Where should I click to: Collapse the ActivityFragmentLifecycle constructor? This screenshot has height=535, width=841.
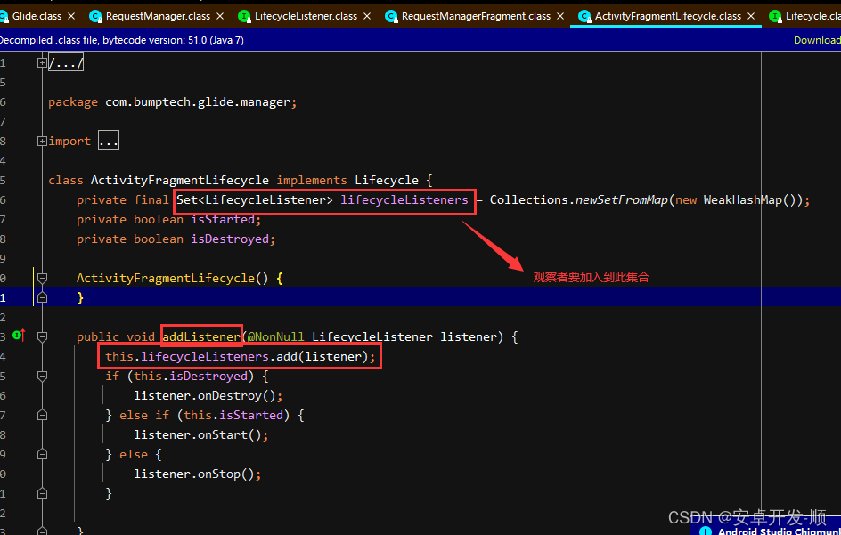(x=42, y=278)
